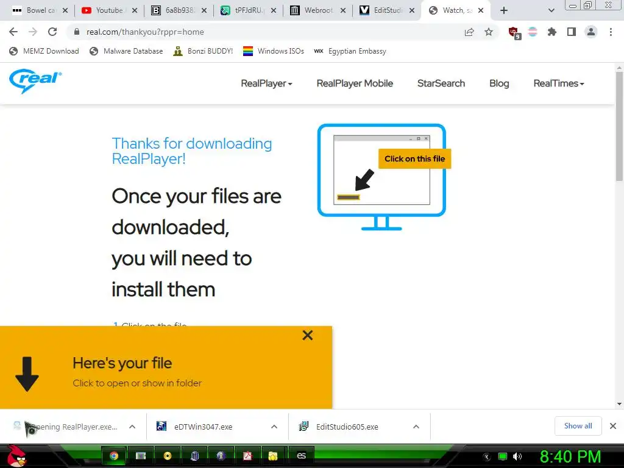The image size is (624, 468).
Task: Click the scrollbar down arrow
Action: click(x=619, y=404)
